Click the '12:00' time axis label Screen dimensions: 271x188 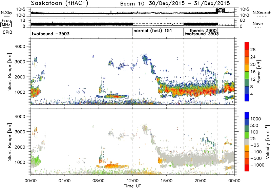[x=132, y=181]
